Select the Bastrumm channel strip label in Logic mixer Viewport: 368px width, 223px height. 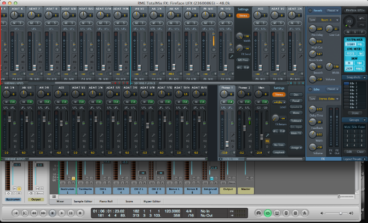(x=67, y=190)
